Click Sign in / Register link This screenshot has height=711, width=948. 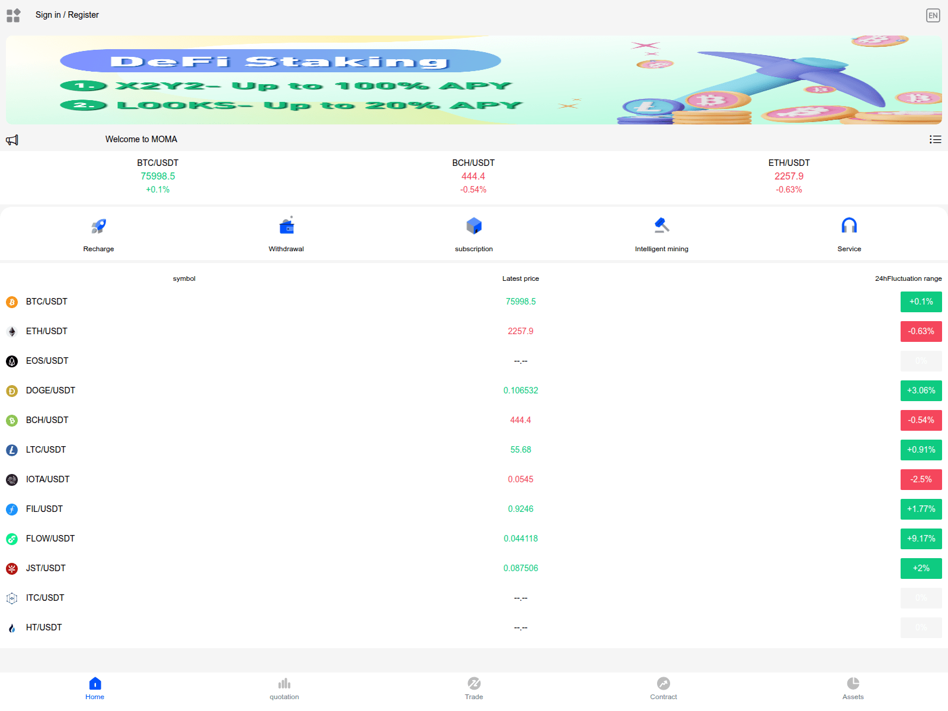click(x=67, y=15)
